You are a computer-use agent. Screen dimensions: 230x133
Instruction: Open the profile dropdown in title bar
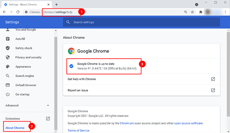pyautogui.click(x=197, y=5)
